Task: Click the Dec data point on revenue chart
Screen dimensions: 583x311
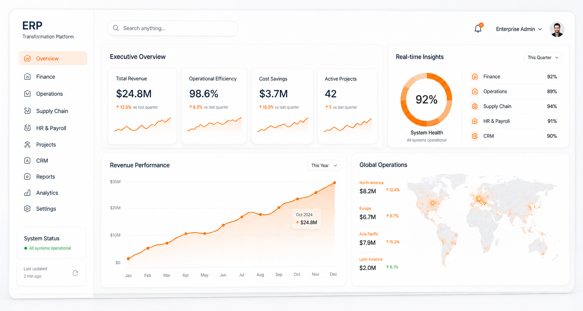Action: [334, 183]
